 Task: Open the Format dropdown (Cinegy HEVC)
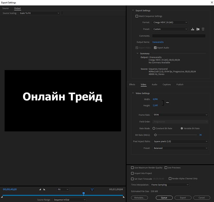170,22
